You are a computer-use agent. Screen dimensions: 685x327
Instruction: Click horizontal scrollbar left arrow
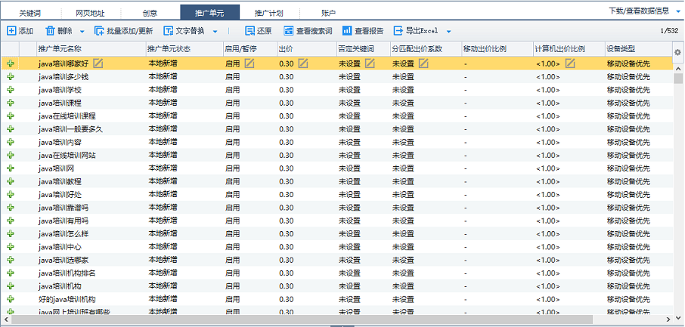5,319
